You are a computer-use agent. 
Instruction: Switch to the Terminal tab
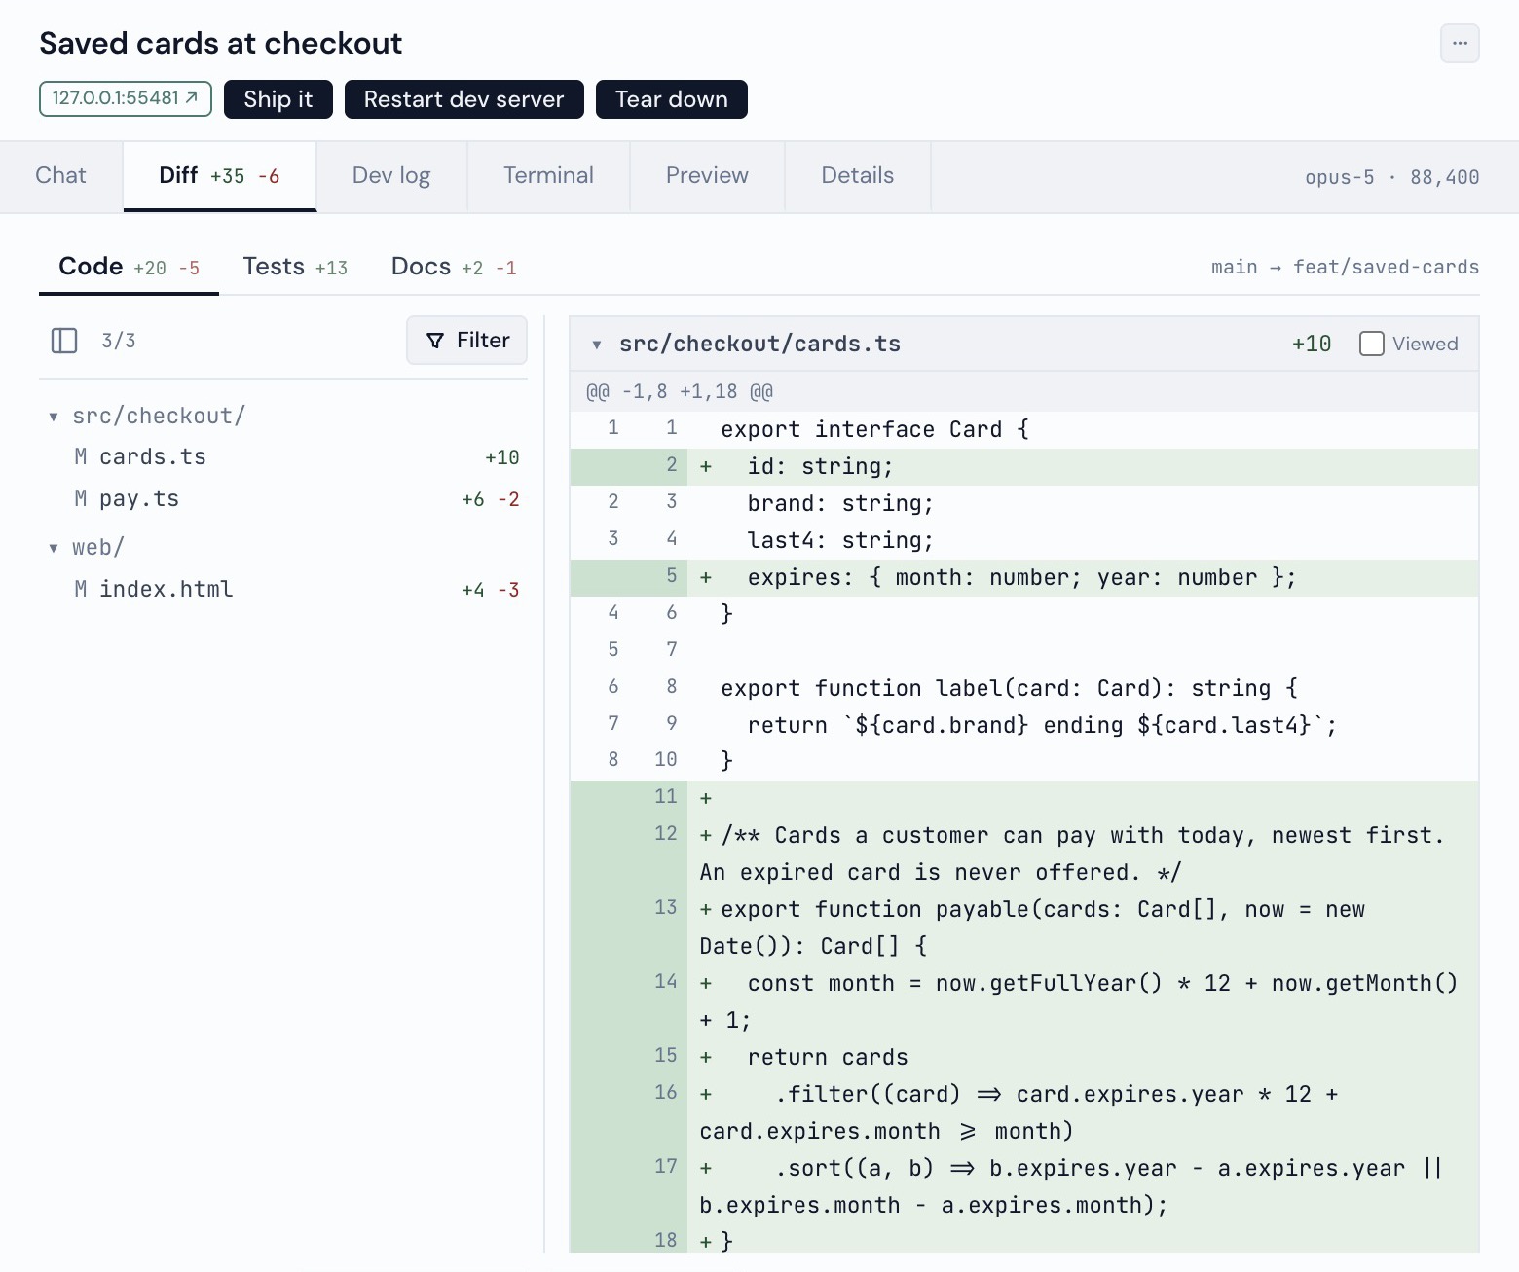pyautogui.click(x=548, y=175)
